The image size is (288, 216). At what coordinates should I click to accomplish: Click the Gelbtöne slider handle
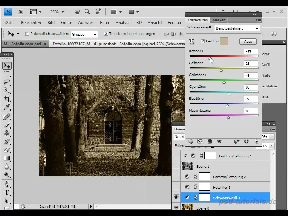[221, 70]
